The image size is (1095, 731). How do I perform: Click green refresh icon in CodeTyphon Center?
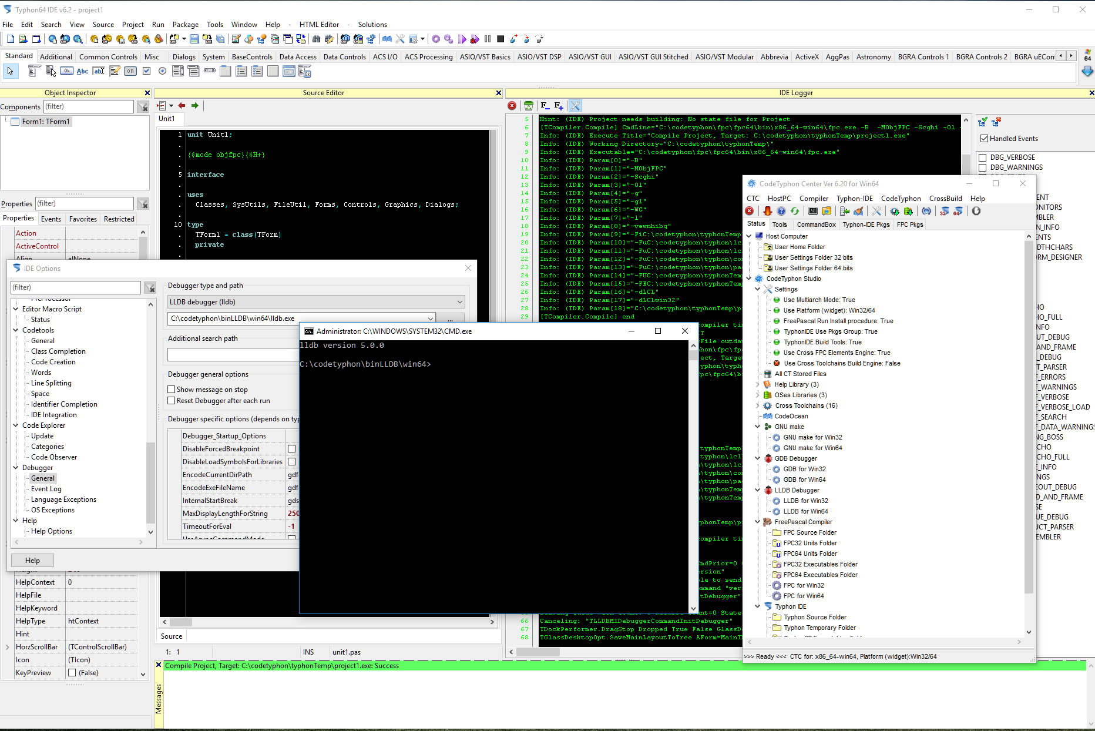795,211
